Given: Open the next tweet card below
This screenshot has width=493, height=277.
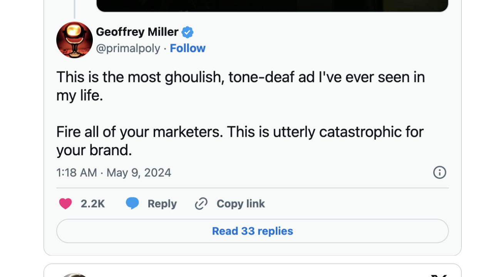Looking at the screenshot, I should pos(252,270).
